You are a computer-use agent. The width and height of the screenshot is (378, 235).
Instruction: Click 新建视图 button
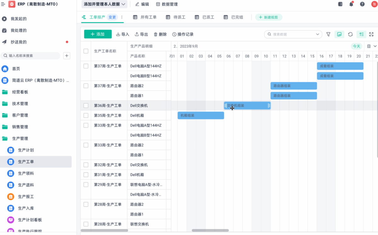(x=269, y=17)
